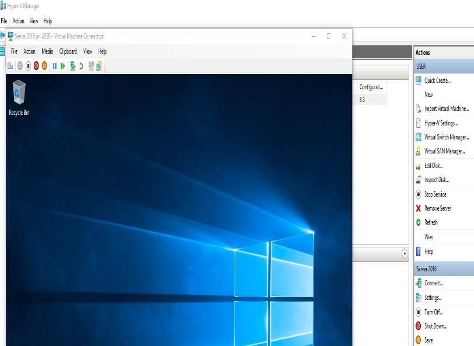This screenshot has height=346, width=474.
Task: Click the green Refresh icon in Actions
Action: [x=419, y=222]
